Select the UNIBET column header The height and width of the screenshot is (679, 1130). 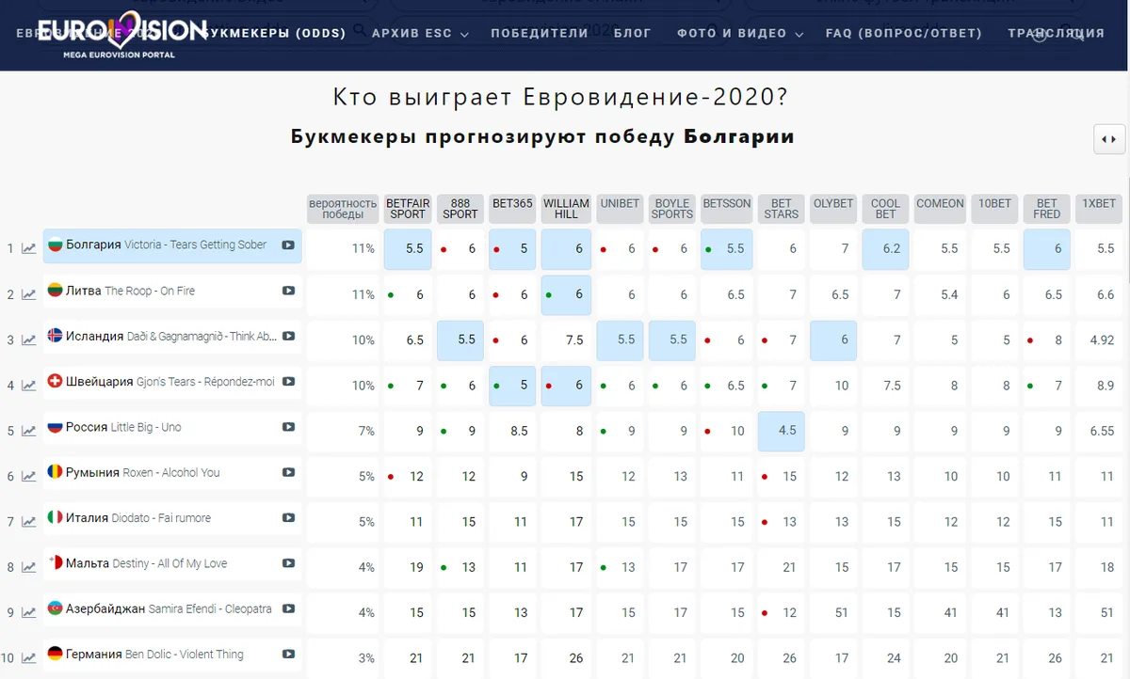[x=620, y=209]
